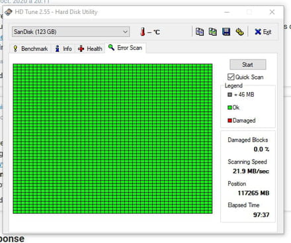The image size is (291, 243).
Task: Click the green block scan map
Action: tap(112, 138)
